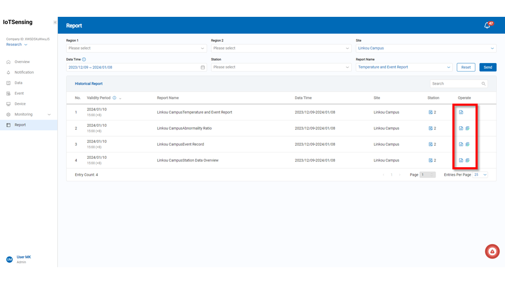Click the red floating alert button
505x284 pixels.
pos(492,252)
